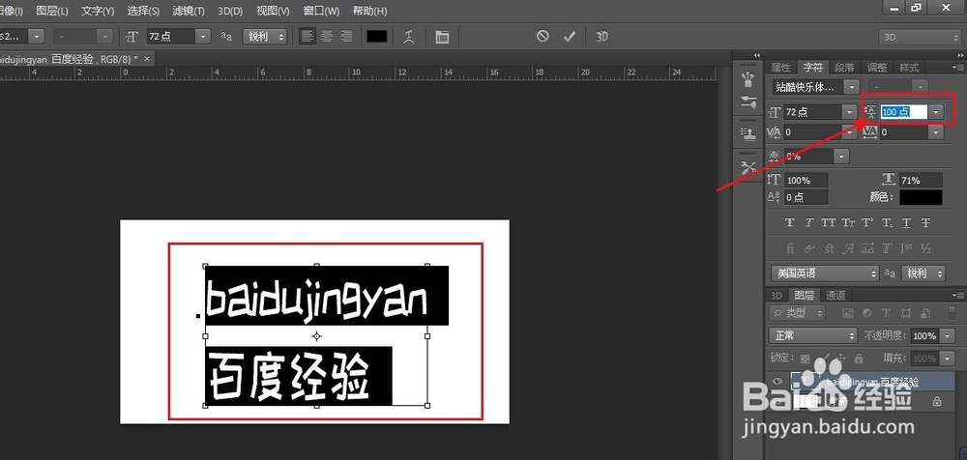967x460 pixels.
Task: Align text left in options bar
Action: click(307, 37)
